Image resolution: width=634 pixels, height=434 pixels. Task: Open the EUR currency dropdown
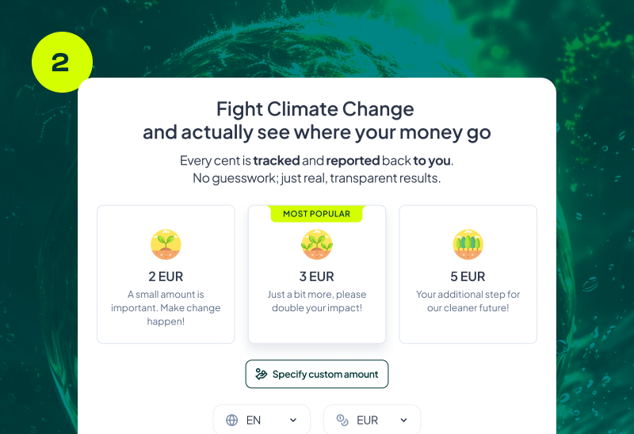coord(372,420)
